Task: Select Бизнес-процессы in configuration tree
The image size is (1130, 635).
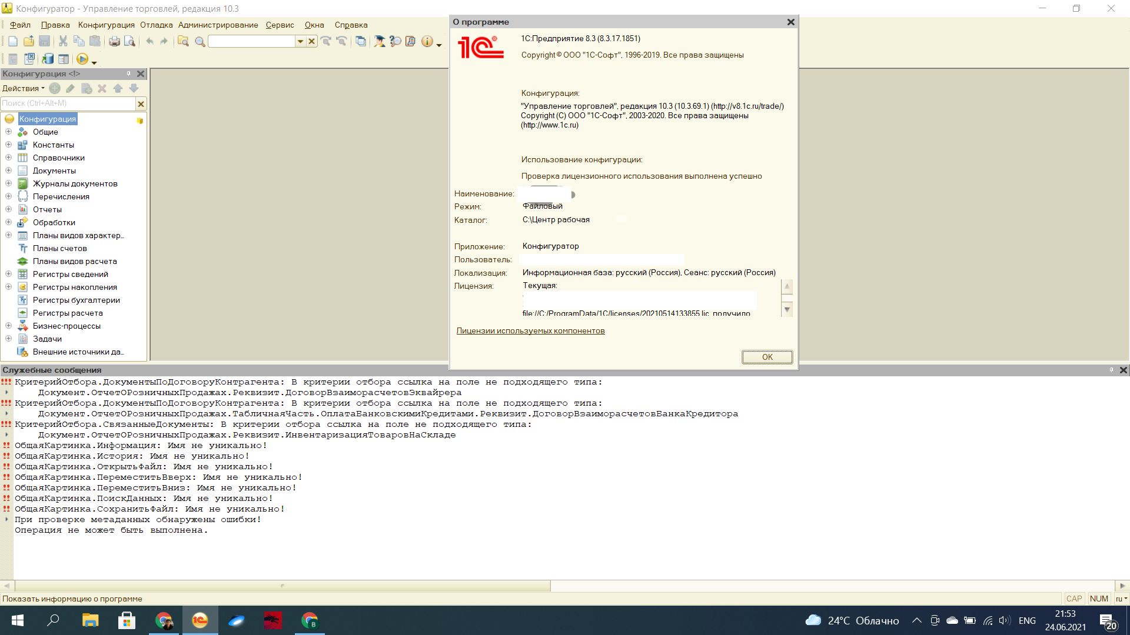Action: click(x=67, y=326)
